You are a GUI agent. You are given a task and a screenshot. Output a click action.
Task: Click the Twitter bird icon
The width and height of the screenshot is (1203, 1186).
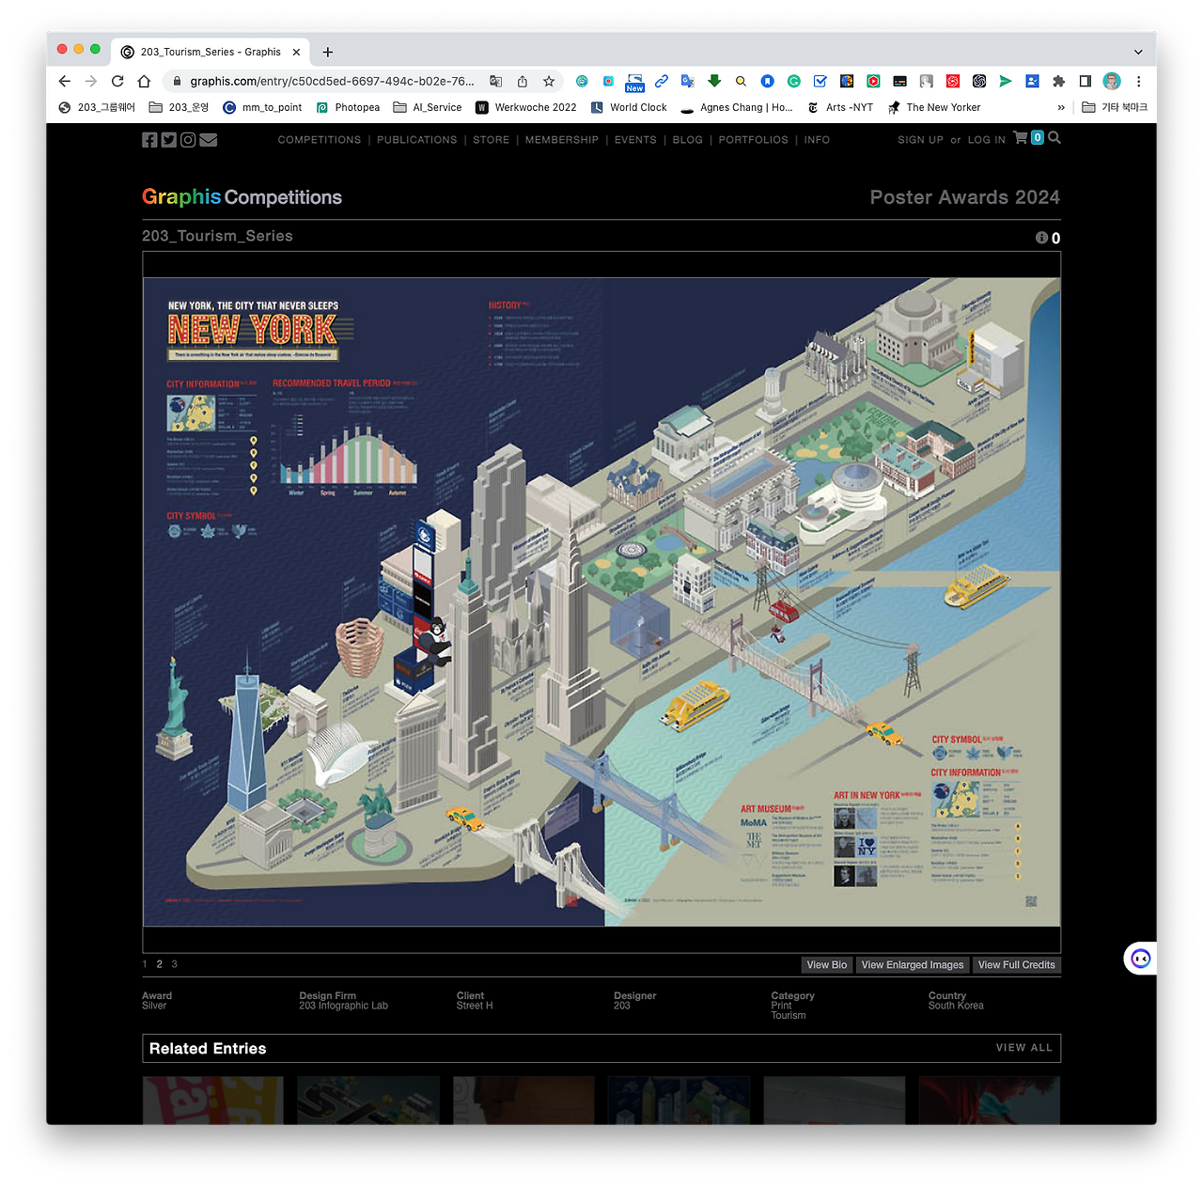[168, 139]
